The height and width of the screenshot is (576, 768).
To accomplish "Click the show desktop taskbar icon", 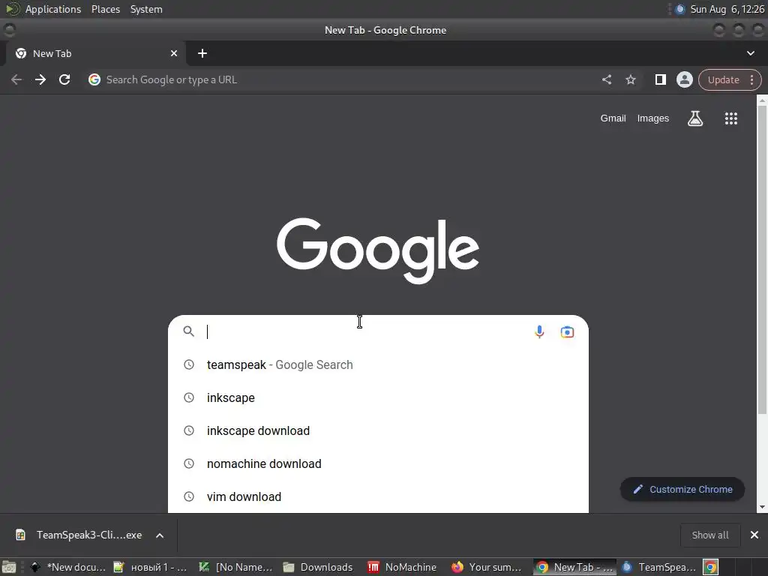I will [x=9, y=567].
